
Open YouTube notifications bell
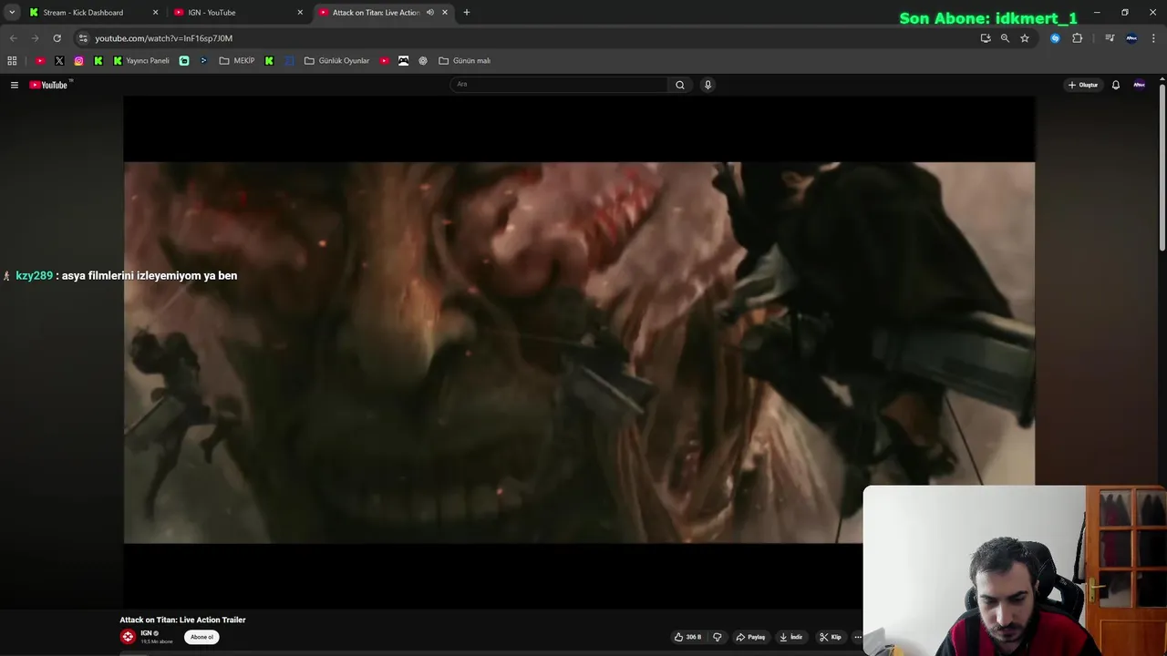[x=1115, y=85]
